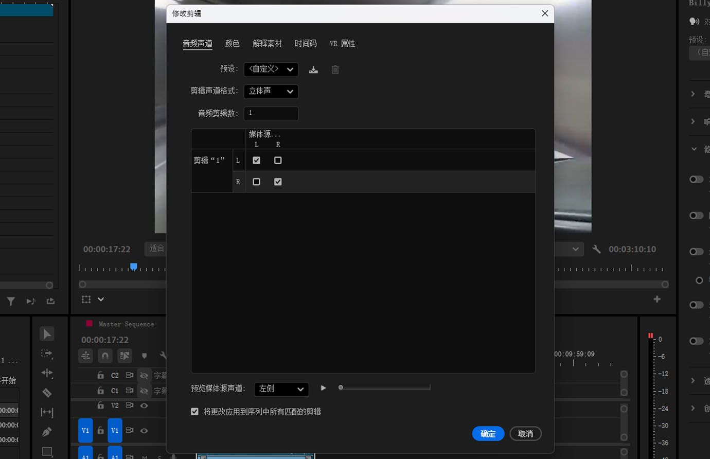Open the 预设 preset dropdown showing 自定义
The height and width of the screenshot is (459, 710).
271,69
